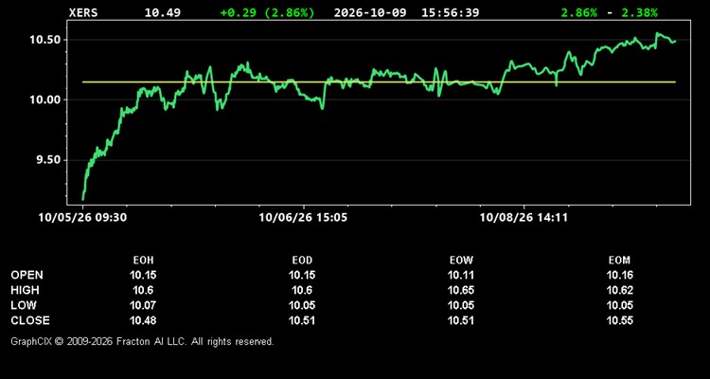Click the EOM HIGH value 10.62
710x379 pixels.
tap(619, 290)
